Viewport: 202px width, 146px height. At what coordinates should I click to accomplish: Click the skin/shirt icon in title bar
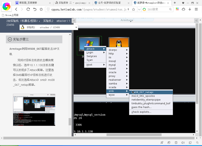pyautogui.click(x=183, y=3)
